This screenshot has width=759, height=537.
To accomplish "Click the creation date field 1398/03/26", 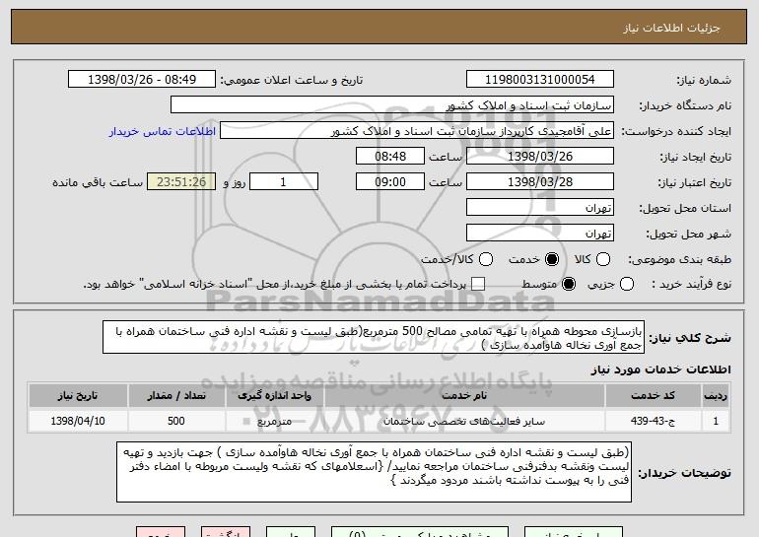I will pos(540,157).
